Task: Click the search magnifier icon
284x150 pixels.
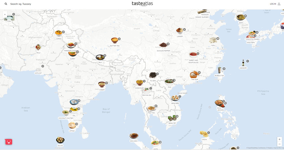Action: [6, 4]
